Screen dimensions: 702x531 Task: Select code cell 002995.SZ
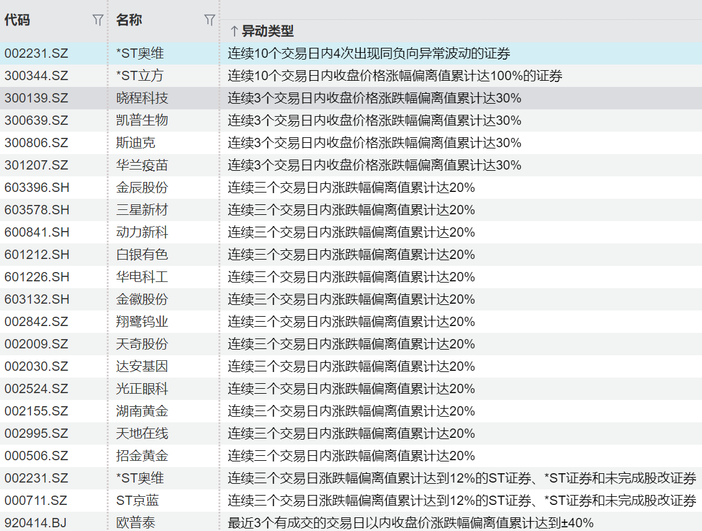36,433
